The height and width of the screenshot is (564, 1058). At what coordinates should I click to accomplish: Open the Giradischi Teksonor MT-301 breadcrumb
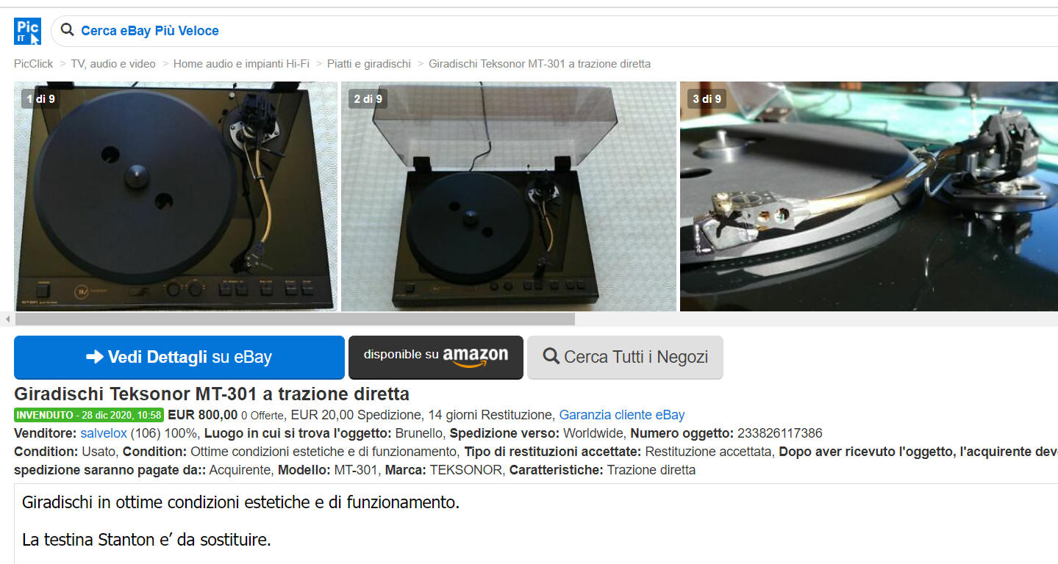tap(540, 64)
